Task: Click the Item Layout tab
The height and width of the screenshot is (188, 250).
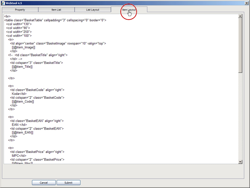Action: pyautogui.click(x=129, y=10)
